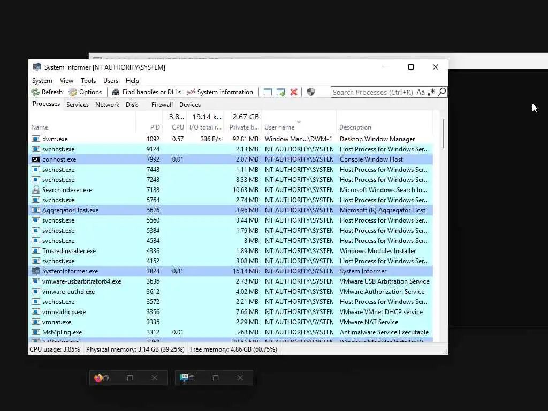Click the find window and thread icon
The width and height of the screenshot is (548, 411).
pos(280,92)
